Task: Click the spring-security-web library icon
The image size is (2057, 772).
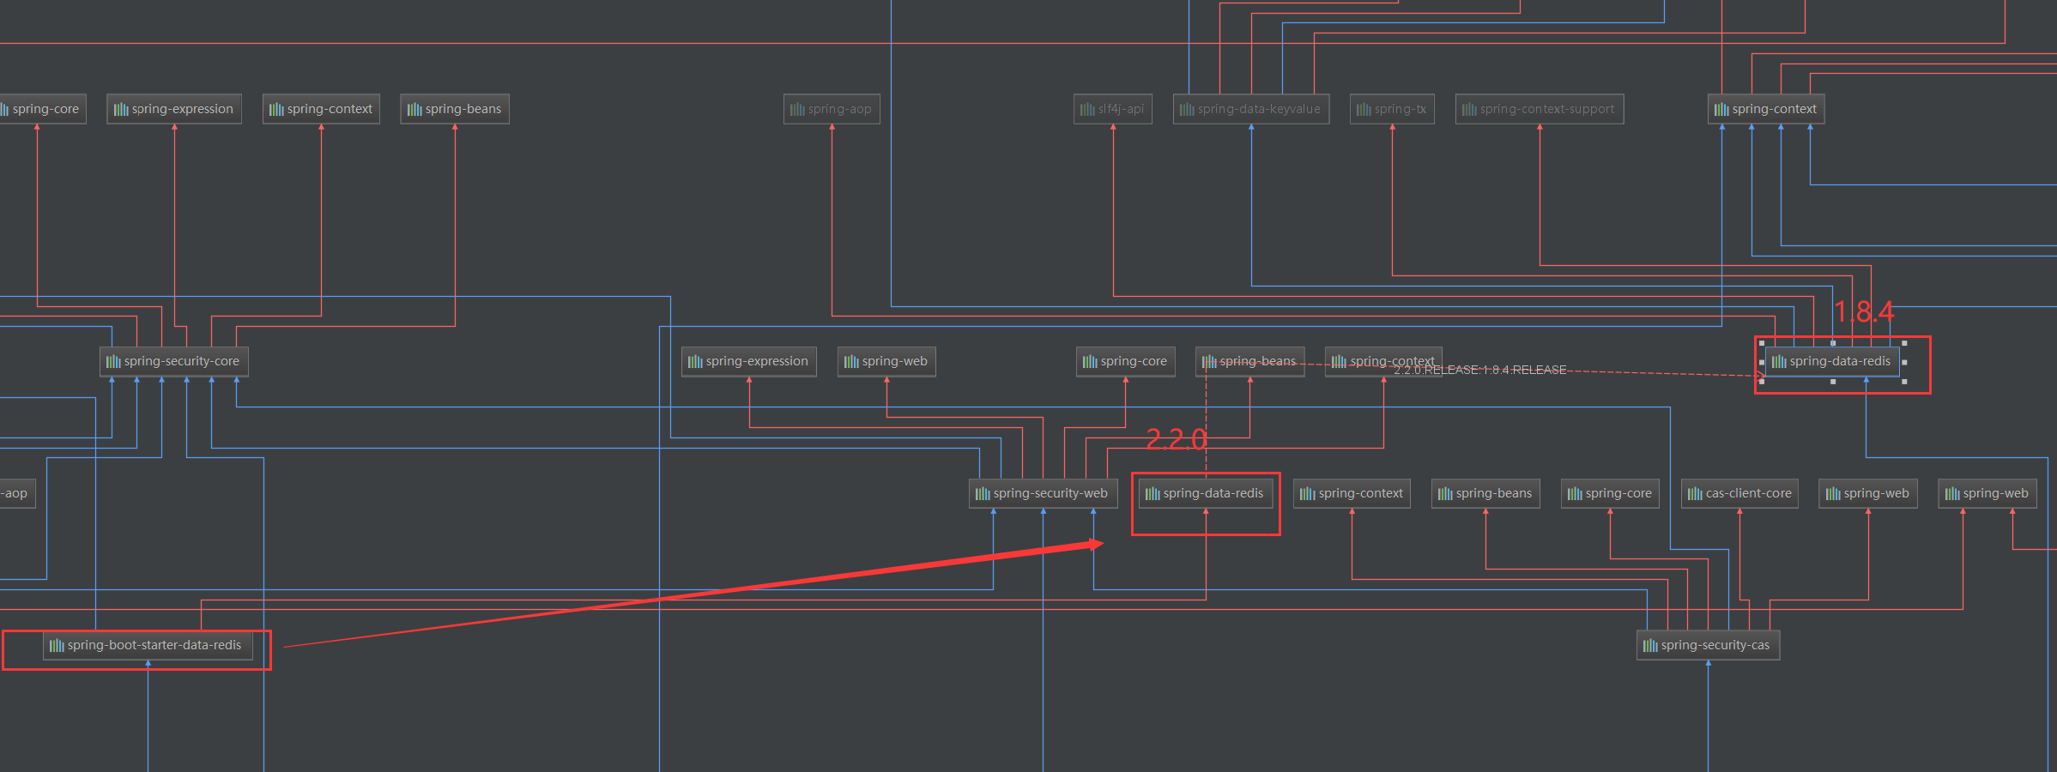Action: pyautogui.click(x=983, y=494)
